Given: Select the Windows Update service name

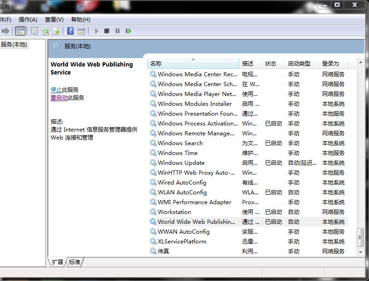Looking at the screenshot, I should [181, 163].
